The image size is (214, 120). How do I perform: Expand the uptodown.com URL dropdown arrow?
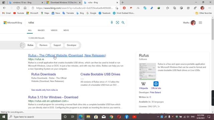(68, 101)
